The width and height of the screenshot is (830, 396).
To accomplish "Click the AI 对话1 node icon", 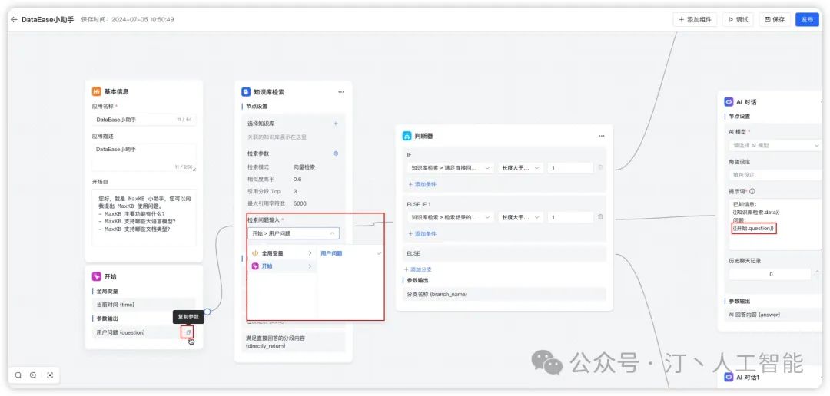I will pyautogui.click(x=729, y=377).
